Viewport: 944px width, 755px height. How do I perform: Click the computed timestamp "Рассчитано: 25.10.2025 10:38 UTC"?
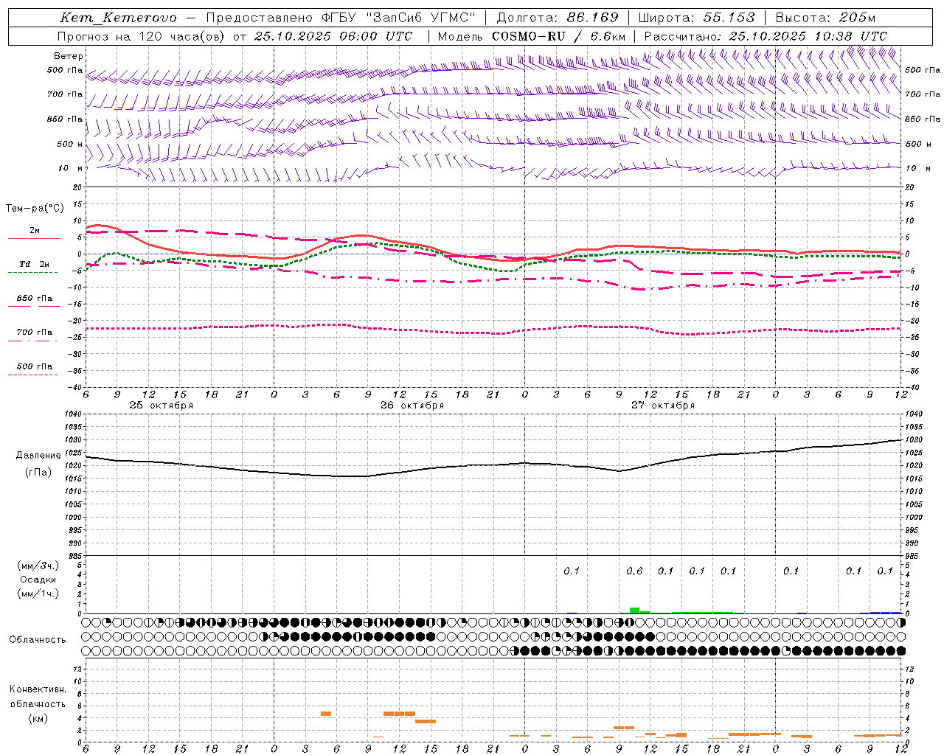tap(766, 36)
